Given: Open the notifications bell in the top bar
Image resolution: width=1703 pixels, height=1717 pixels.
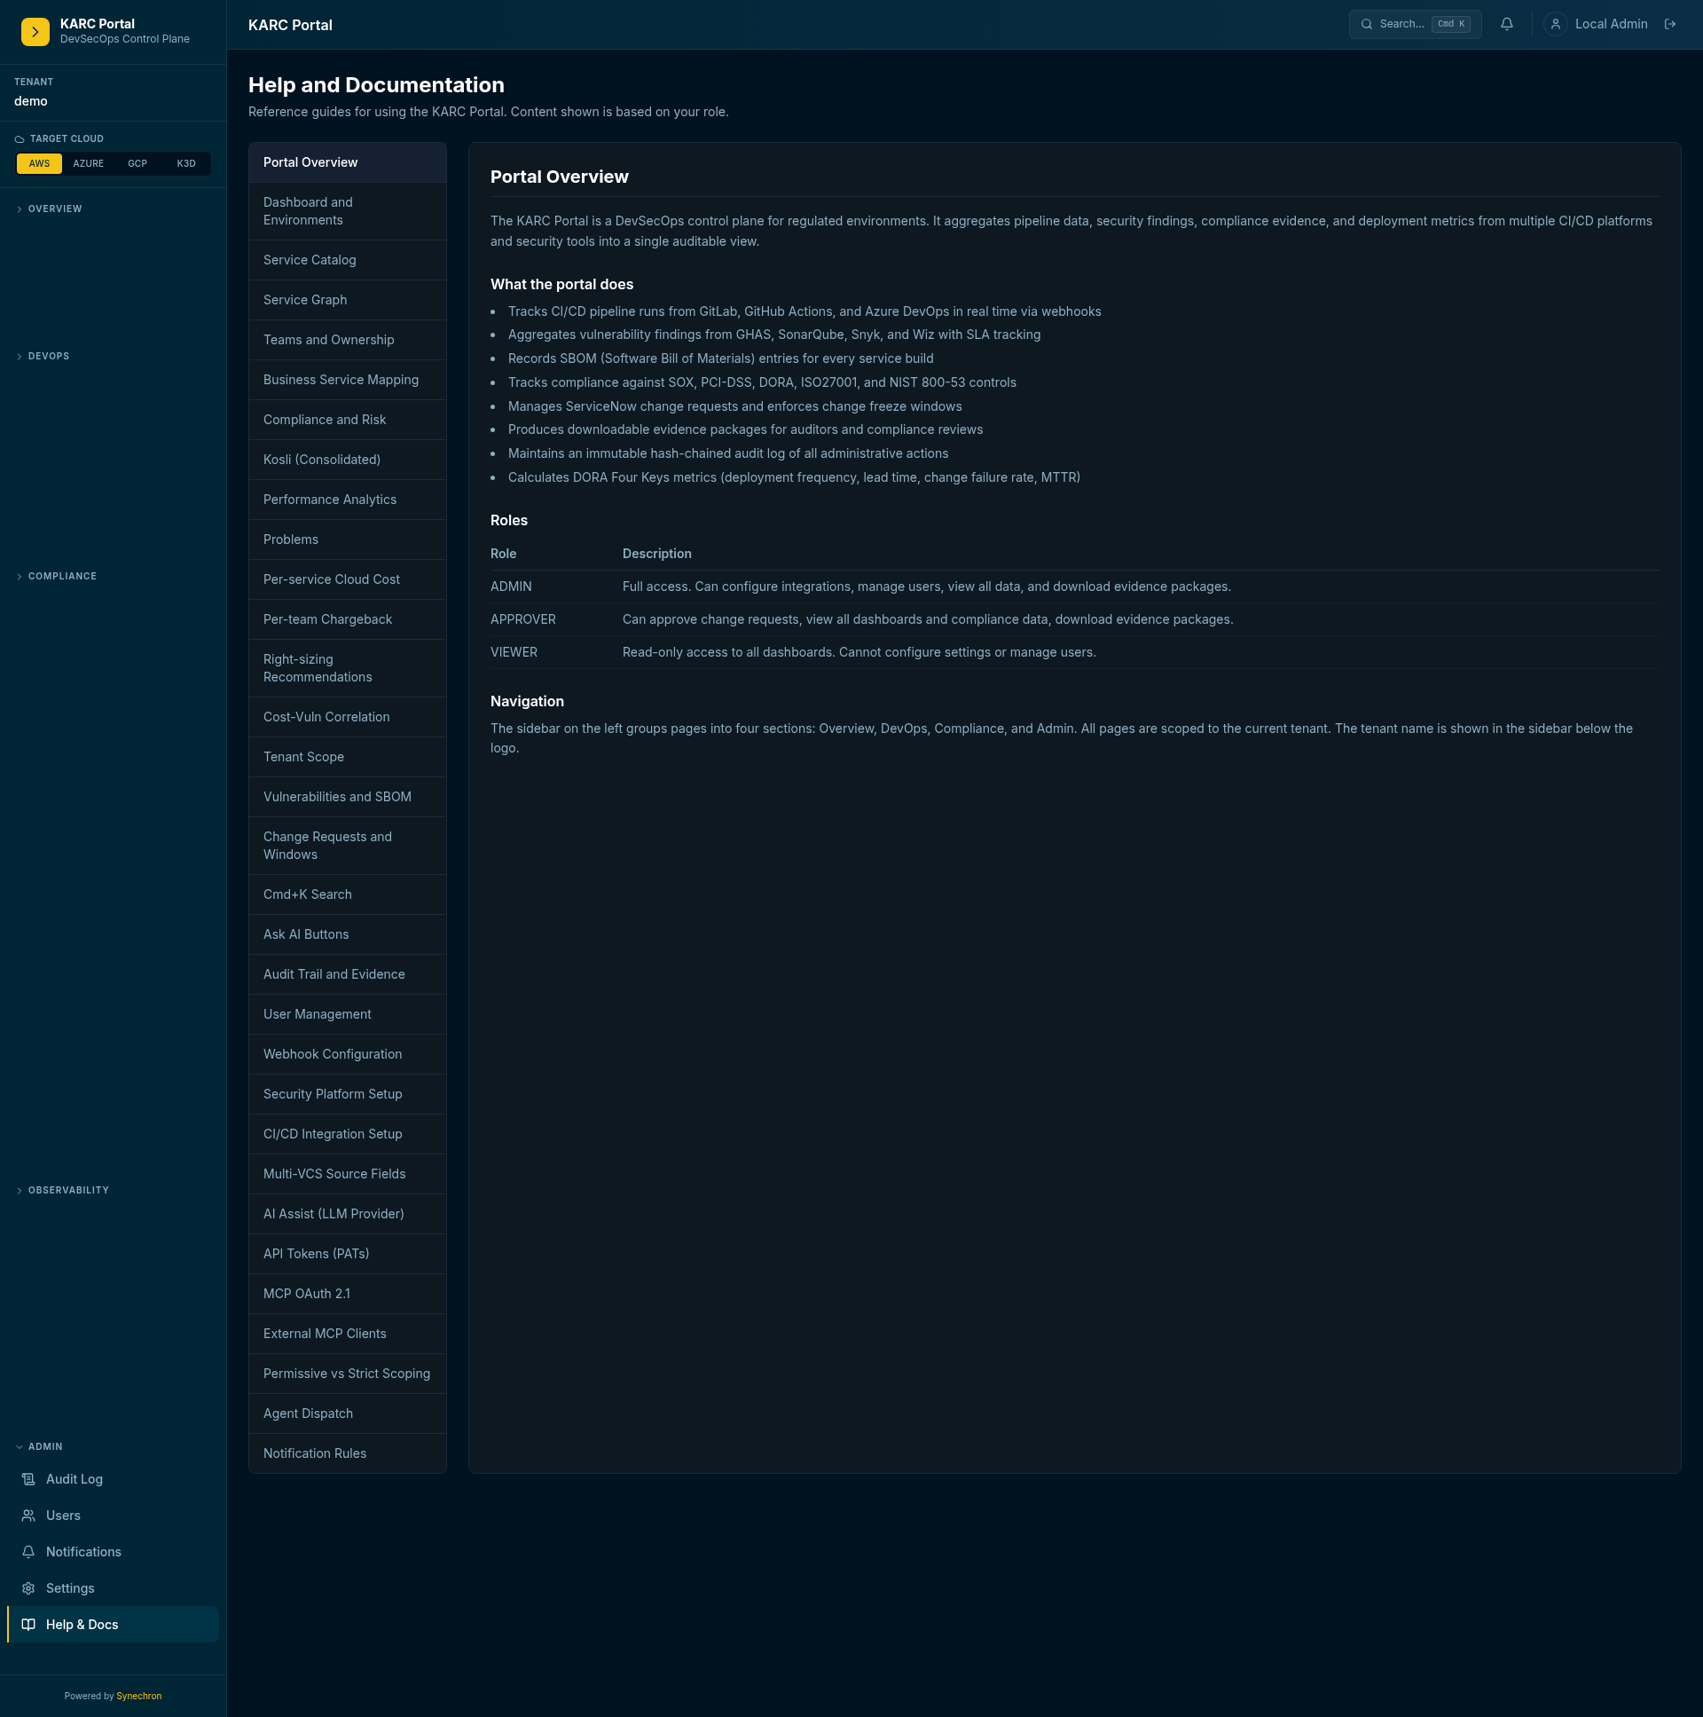Looking at the screenshot, I should point(1507,25).
